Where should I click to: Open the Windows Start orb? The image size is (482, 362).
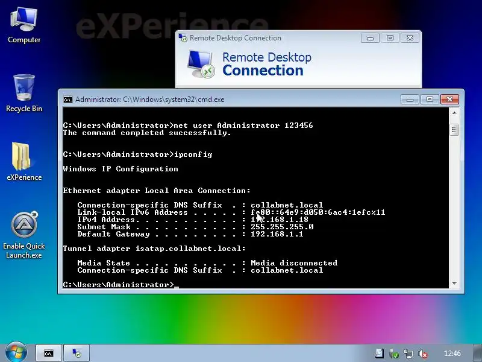click(16, 353)
